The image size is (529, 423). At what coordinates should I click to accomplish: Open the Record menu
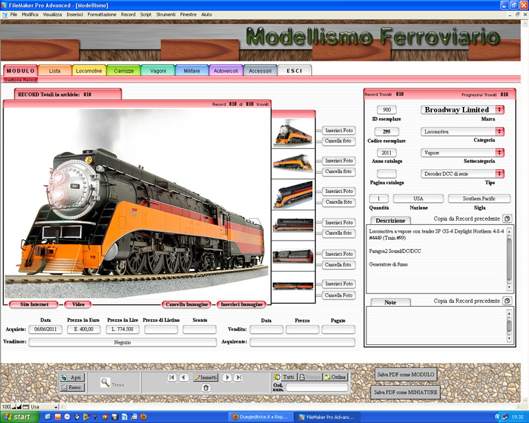click(x=128, y=14)
